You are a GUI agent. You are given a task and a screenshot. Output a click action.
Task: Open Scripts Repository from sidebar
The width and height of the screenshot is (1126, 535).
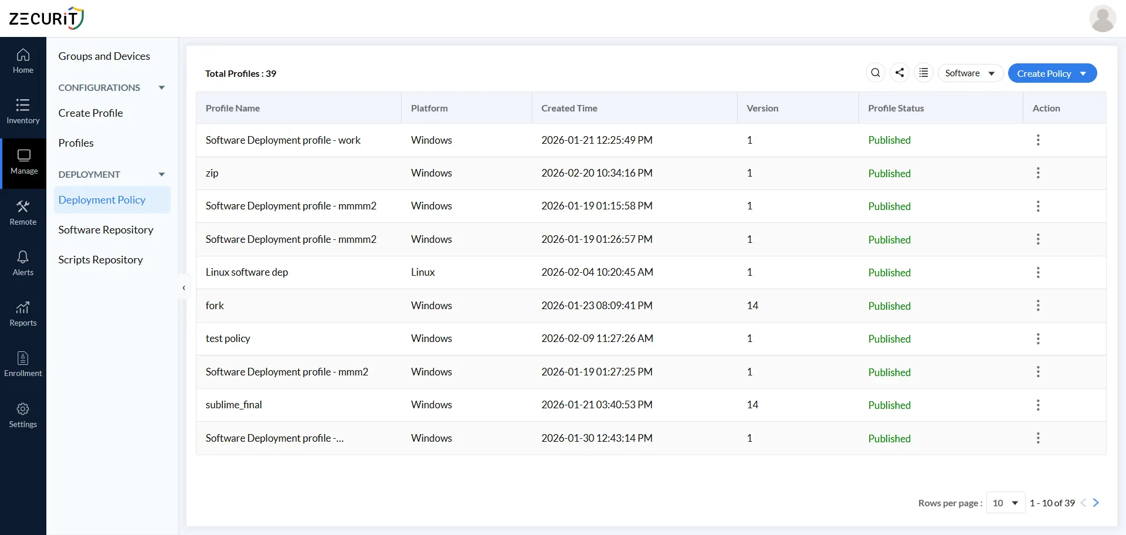pos(101,259)
